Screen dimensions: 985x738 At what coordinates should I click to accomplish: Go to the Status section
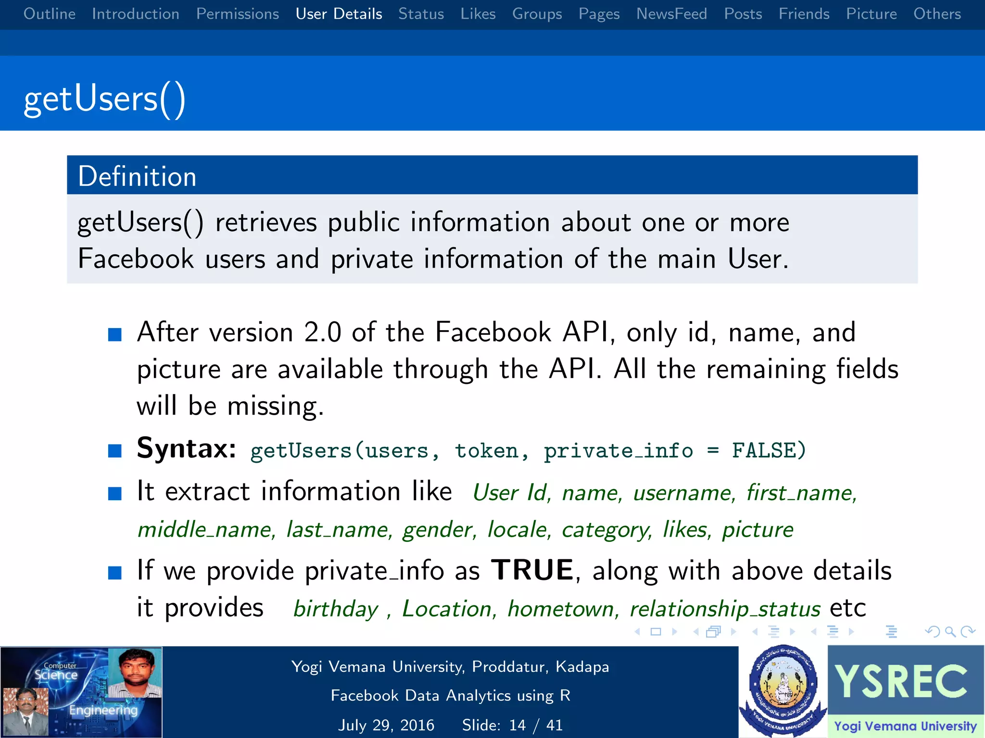pyautogui.click(x=421, y=14)
